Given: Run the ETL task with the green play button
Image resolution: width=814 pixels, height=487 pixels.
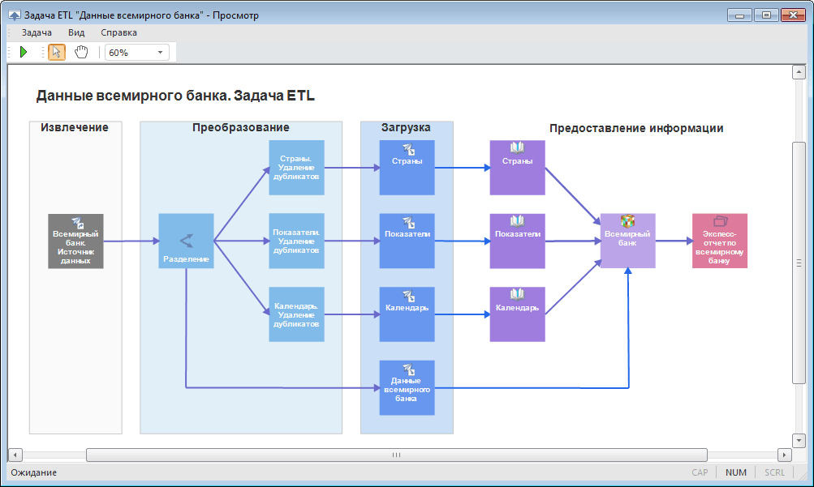Looking at the screenshot, I should pos(24,53).
